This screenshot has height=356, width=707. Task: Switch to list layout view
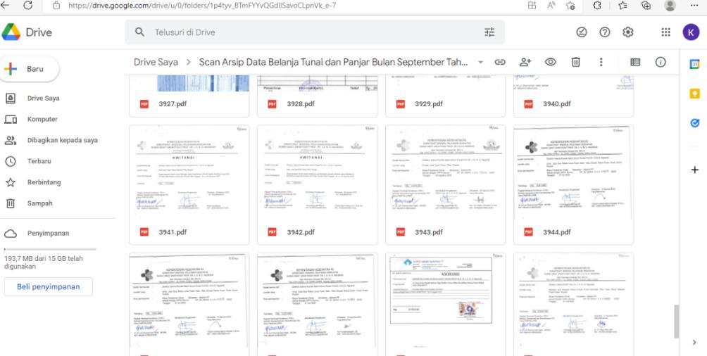point(635,62)
